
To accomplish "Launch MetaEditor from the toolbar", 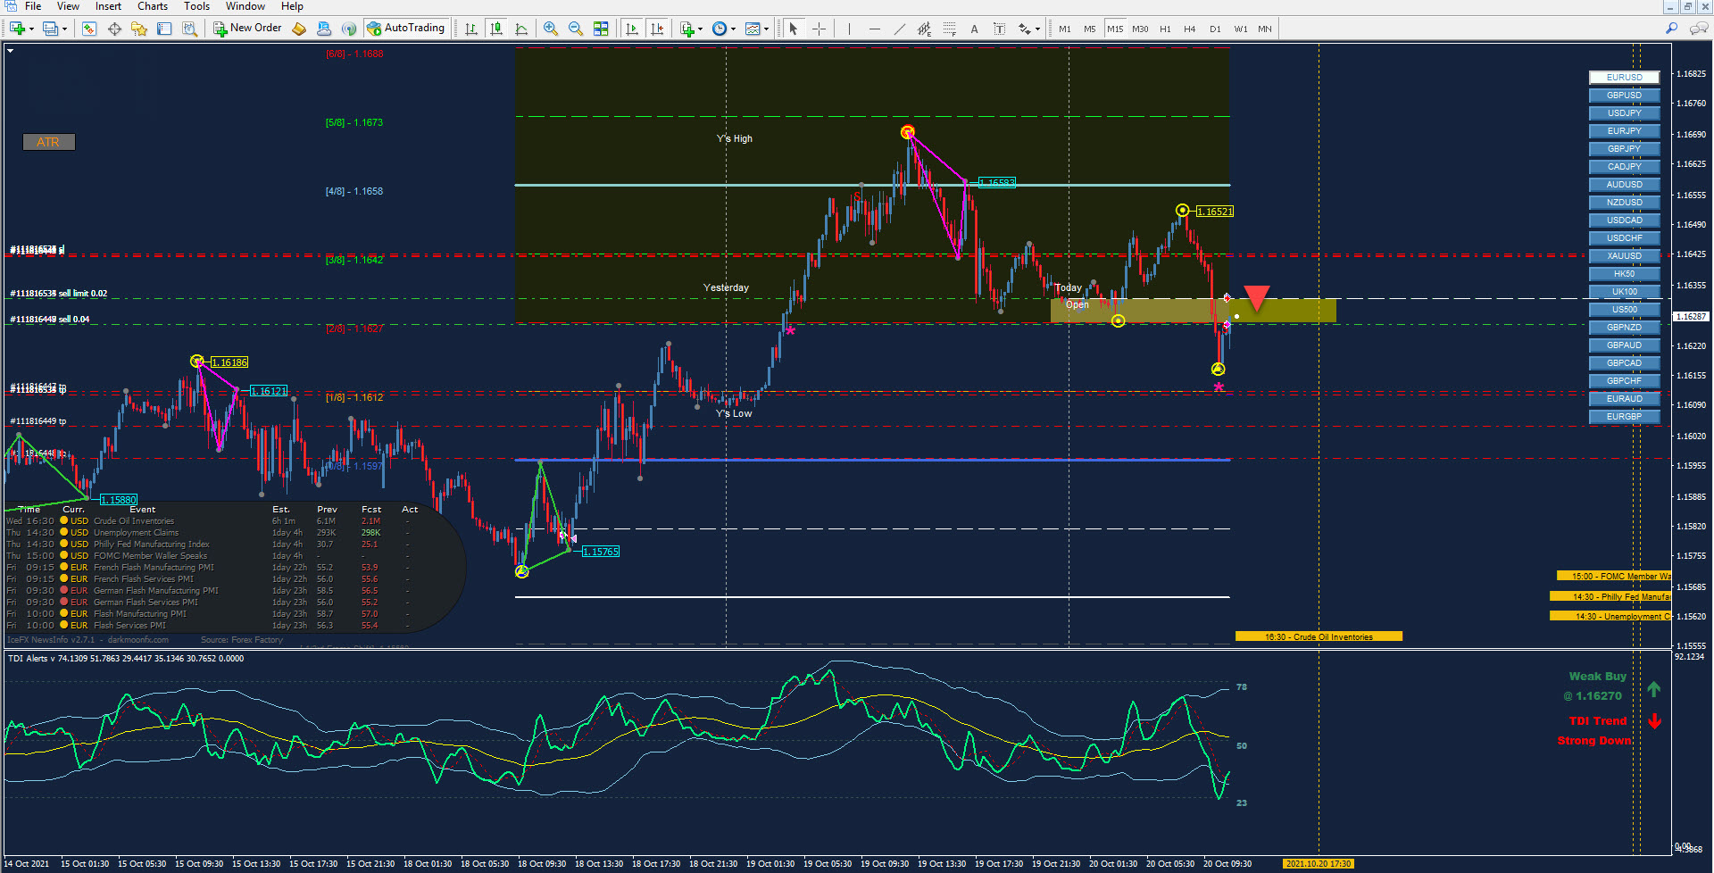I will (299, 29).
